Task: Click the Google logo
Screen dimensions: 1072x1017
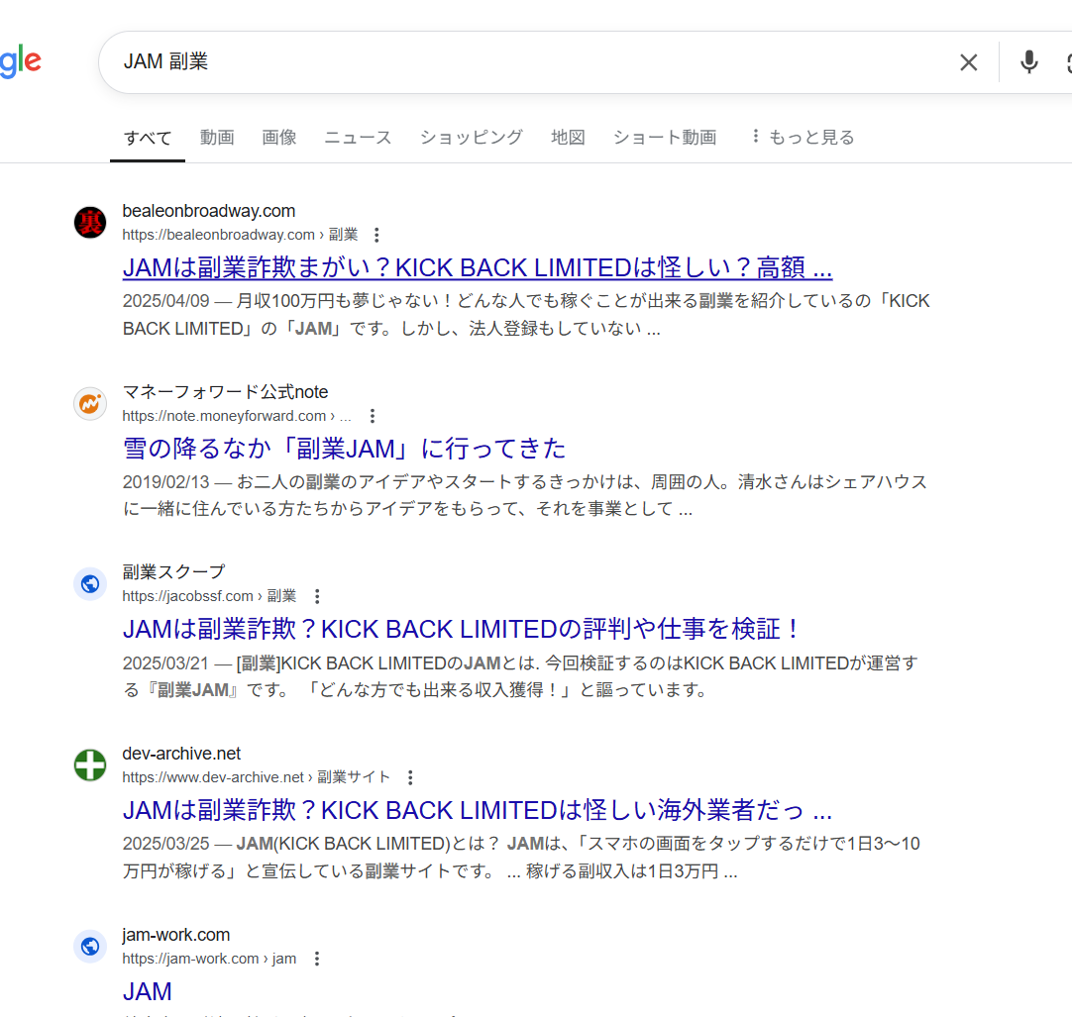Action: 21,61
